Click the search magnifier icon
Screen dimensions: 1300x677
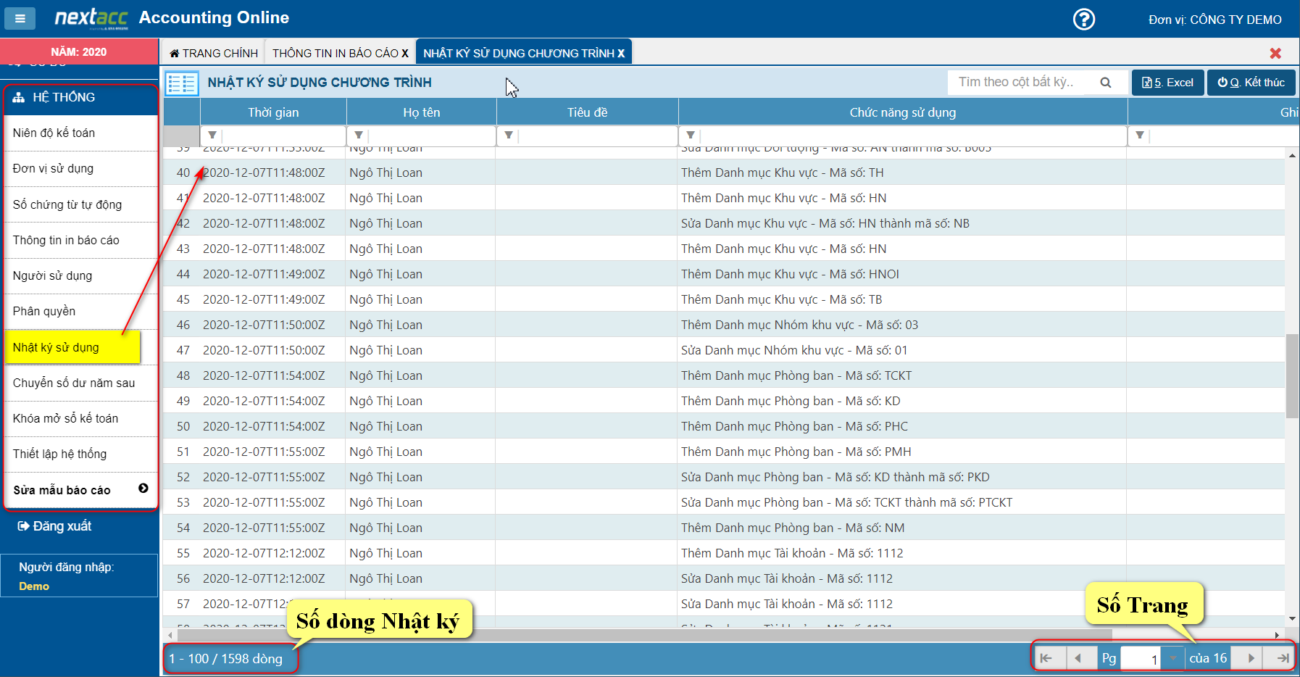[x=1105, y=83]
